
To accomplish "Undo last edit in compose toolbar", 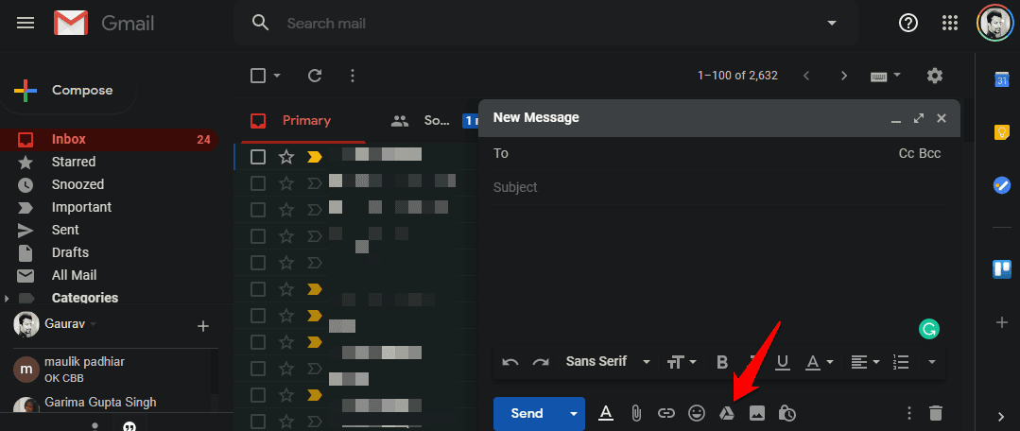I will point(510,362).
